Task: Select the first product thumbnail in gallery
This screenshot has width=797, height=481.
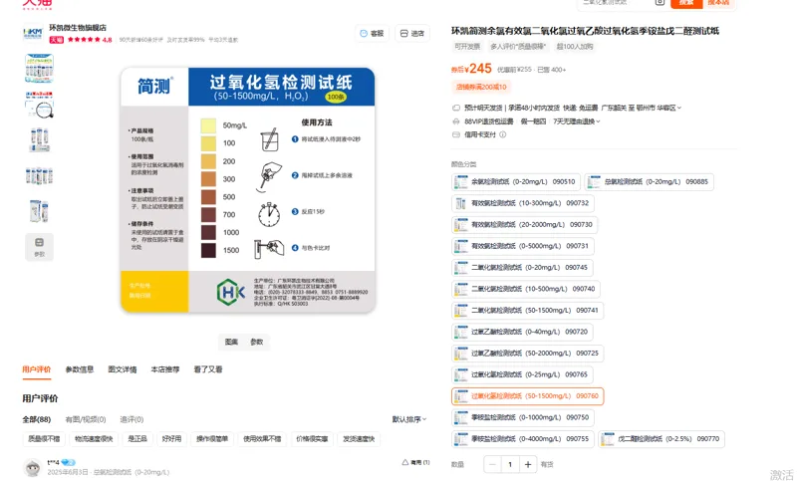Action: pos(39,68)
